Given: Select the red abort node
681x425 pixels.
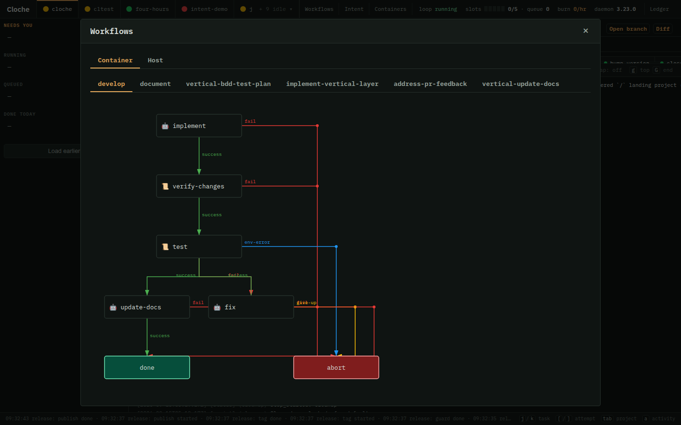Looking at the screenshot, I should (336, 367).
